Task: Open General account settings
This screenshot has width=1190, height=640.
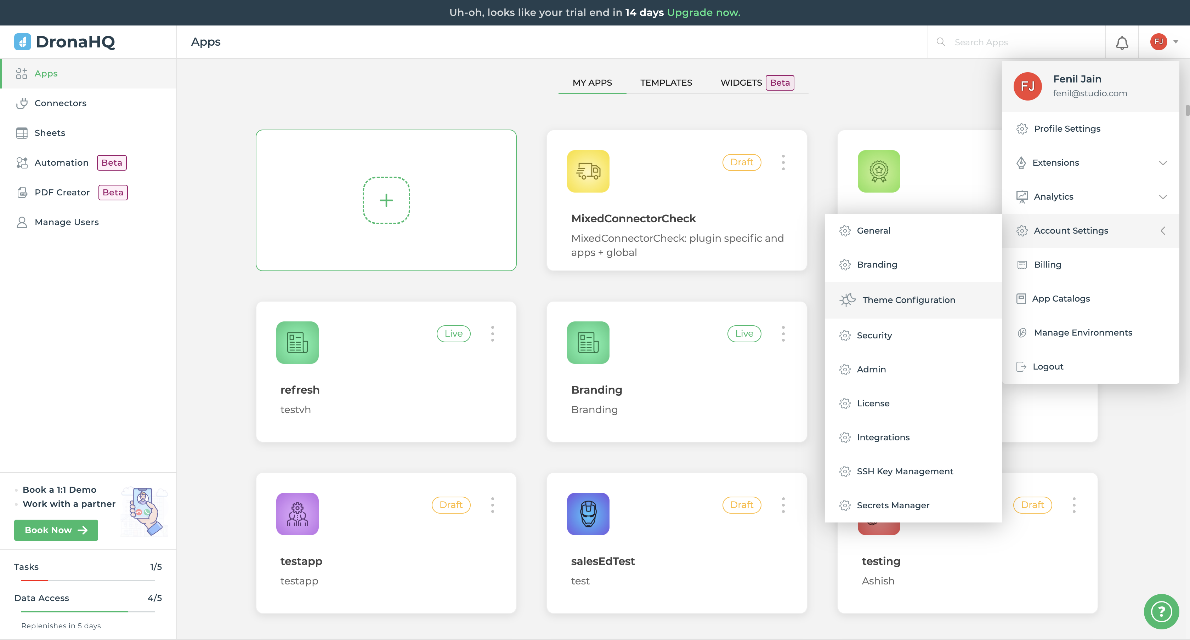Action: (x=913, y=230)
